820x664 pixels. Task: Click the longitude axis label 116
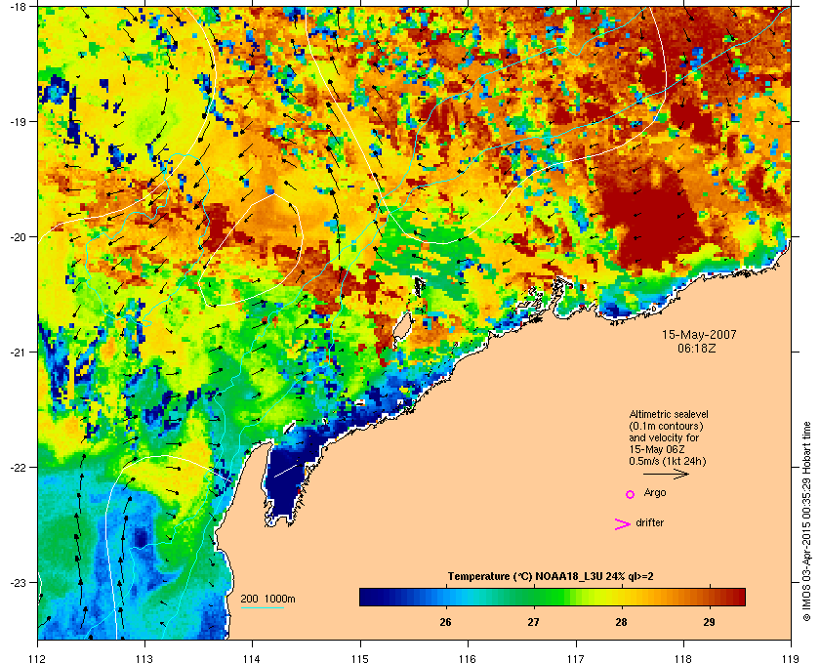[x=468, y=659]
